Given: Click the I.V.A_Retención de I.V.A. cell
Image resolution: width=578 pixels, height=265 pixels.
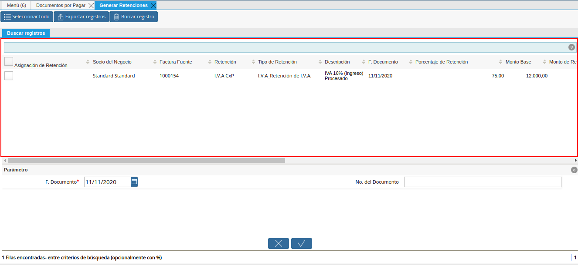Looking at the screenshot, I should (285, 76).
